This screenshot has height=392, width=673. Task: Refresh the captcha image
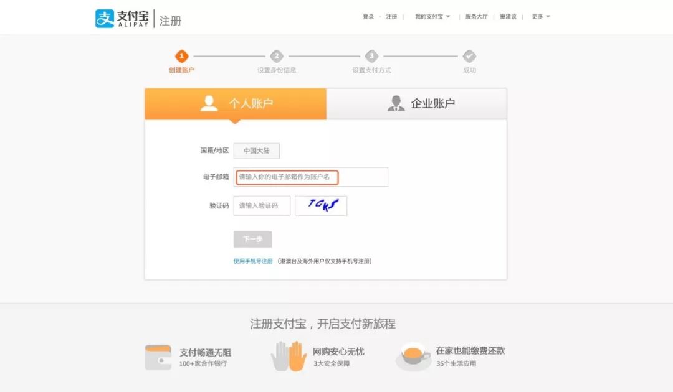[x=321, y=205]
